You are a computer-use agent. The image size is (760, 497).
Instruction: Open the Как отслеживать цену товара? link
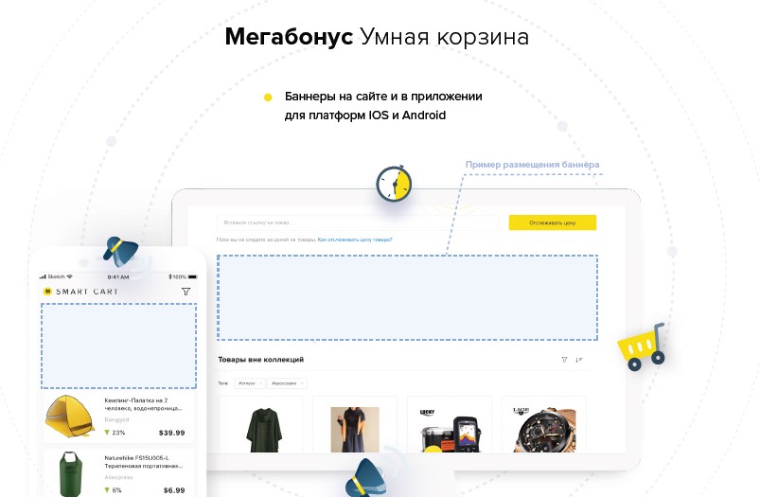point(355,240)
